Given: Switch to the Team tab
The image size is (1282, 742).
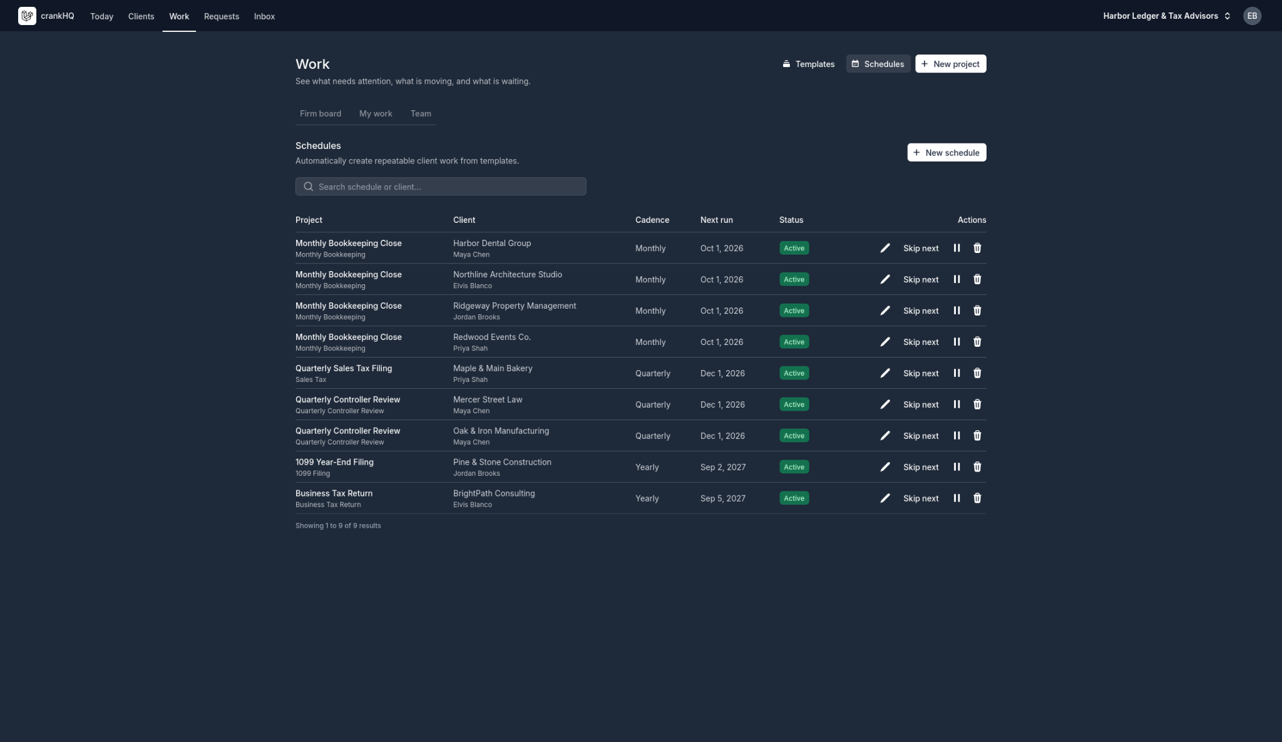Looking at the screenshot, I should point(421,113).
